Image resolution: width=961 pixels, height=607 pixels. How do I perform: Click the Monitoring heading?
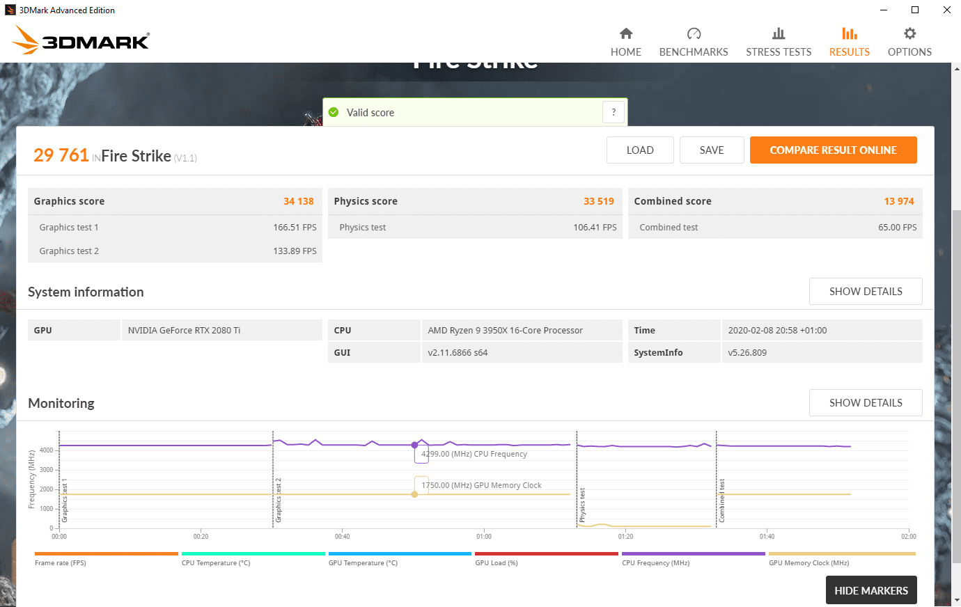61,403
